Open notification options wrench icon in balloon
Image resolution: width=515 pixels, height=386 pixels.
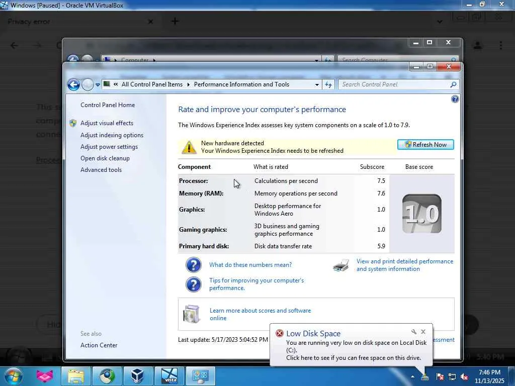tap(414, 332)
